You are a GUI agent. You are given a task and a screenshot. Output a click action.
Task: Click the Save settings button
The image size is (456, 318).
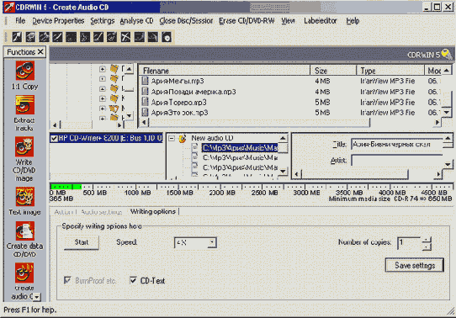click(415, 265)
